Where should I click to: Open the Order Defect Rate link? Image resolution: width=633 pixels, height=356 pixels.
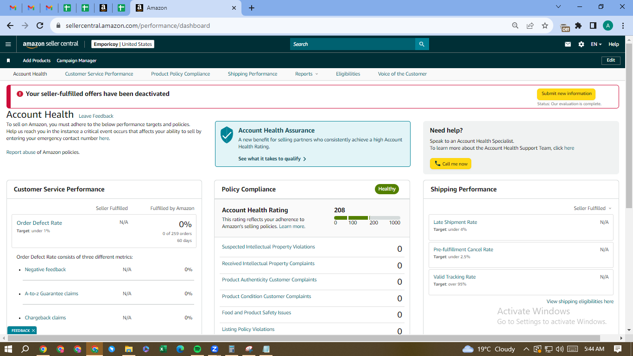click(39, 223)
